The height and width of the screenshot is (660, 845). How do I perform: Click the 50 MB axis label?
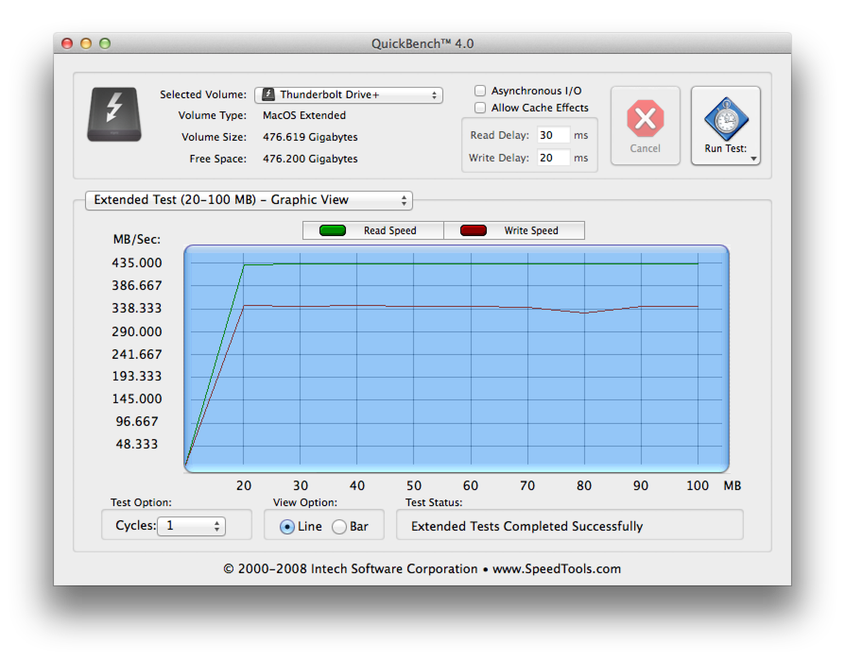point(414,485)
